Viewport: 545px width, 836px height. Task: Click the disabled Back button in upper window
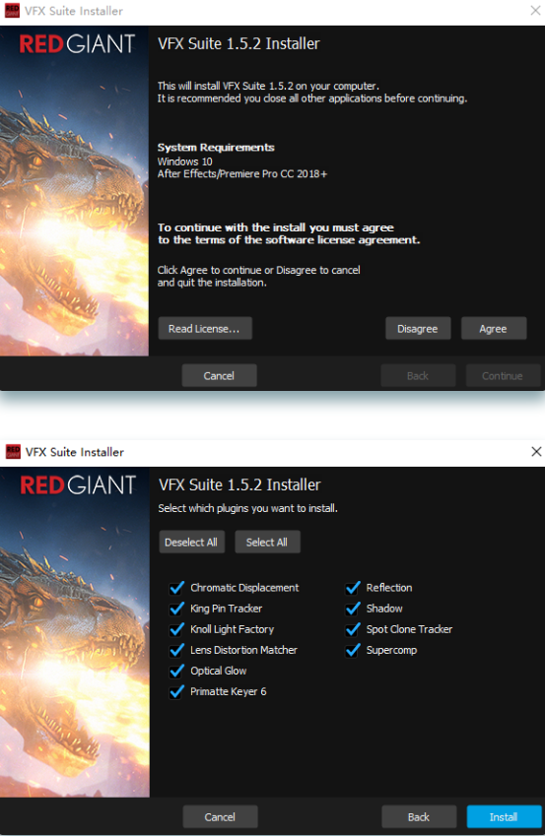pos(418,375)
